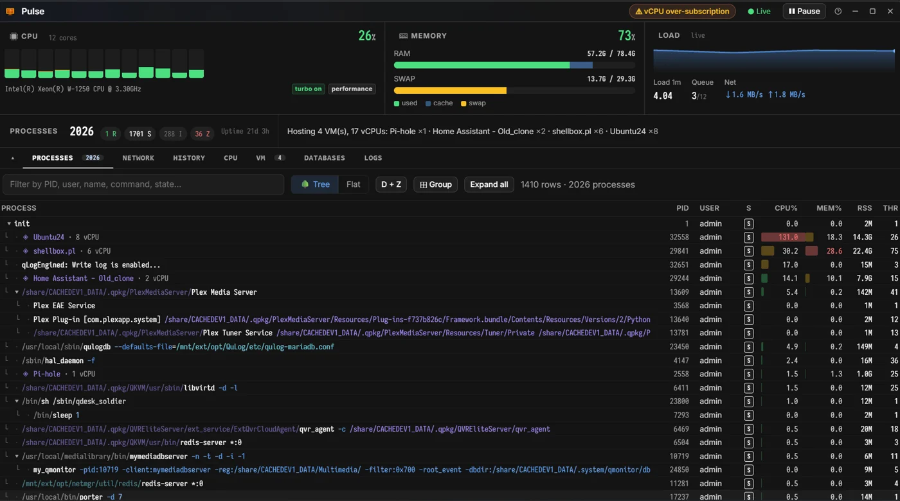Image resolution: width=900 pixels, height=501 pixels.
Task: Click the S state badge for qulogdb
Action: point(748,347)
